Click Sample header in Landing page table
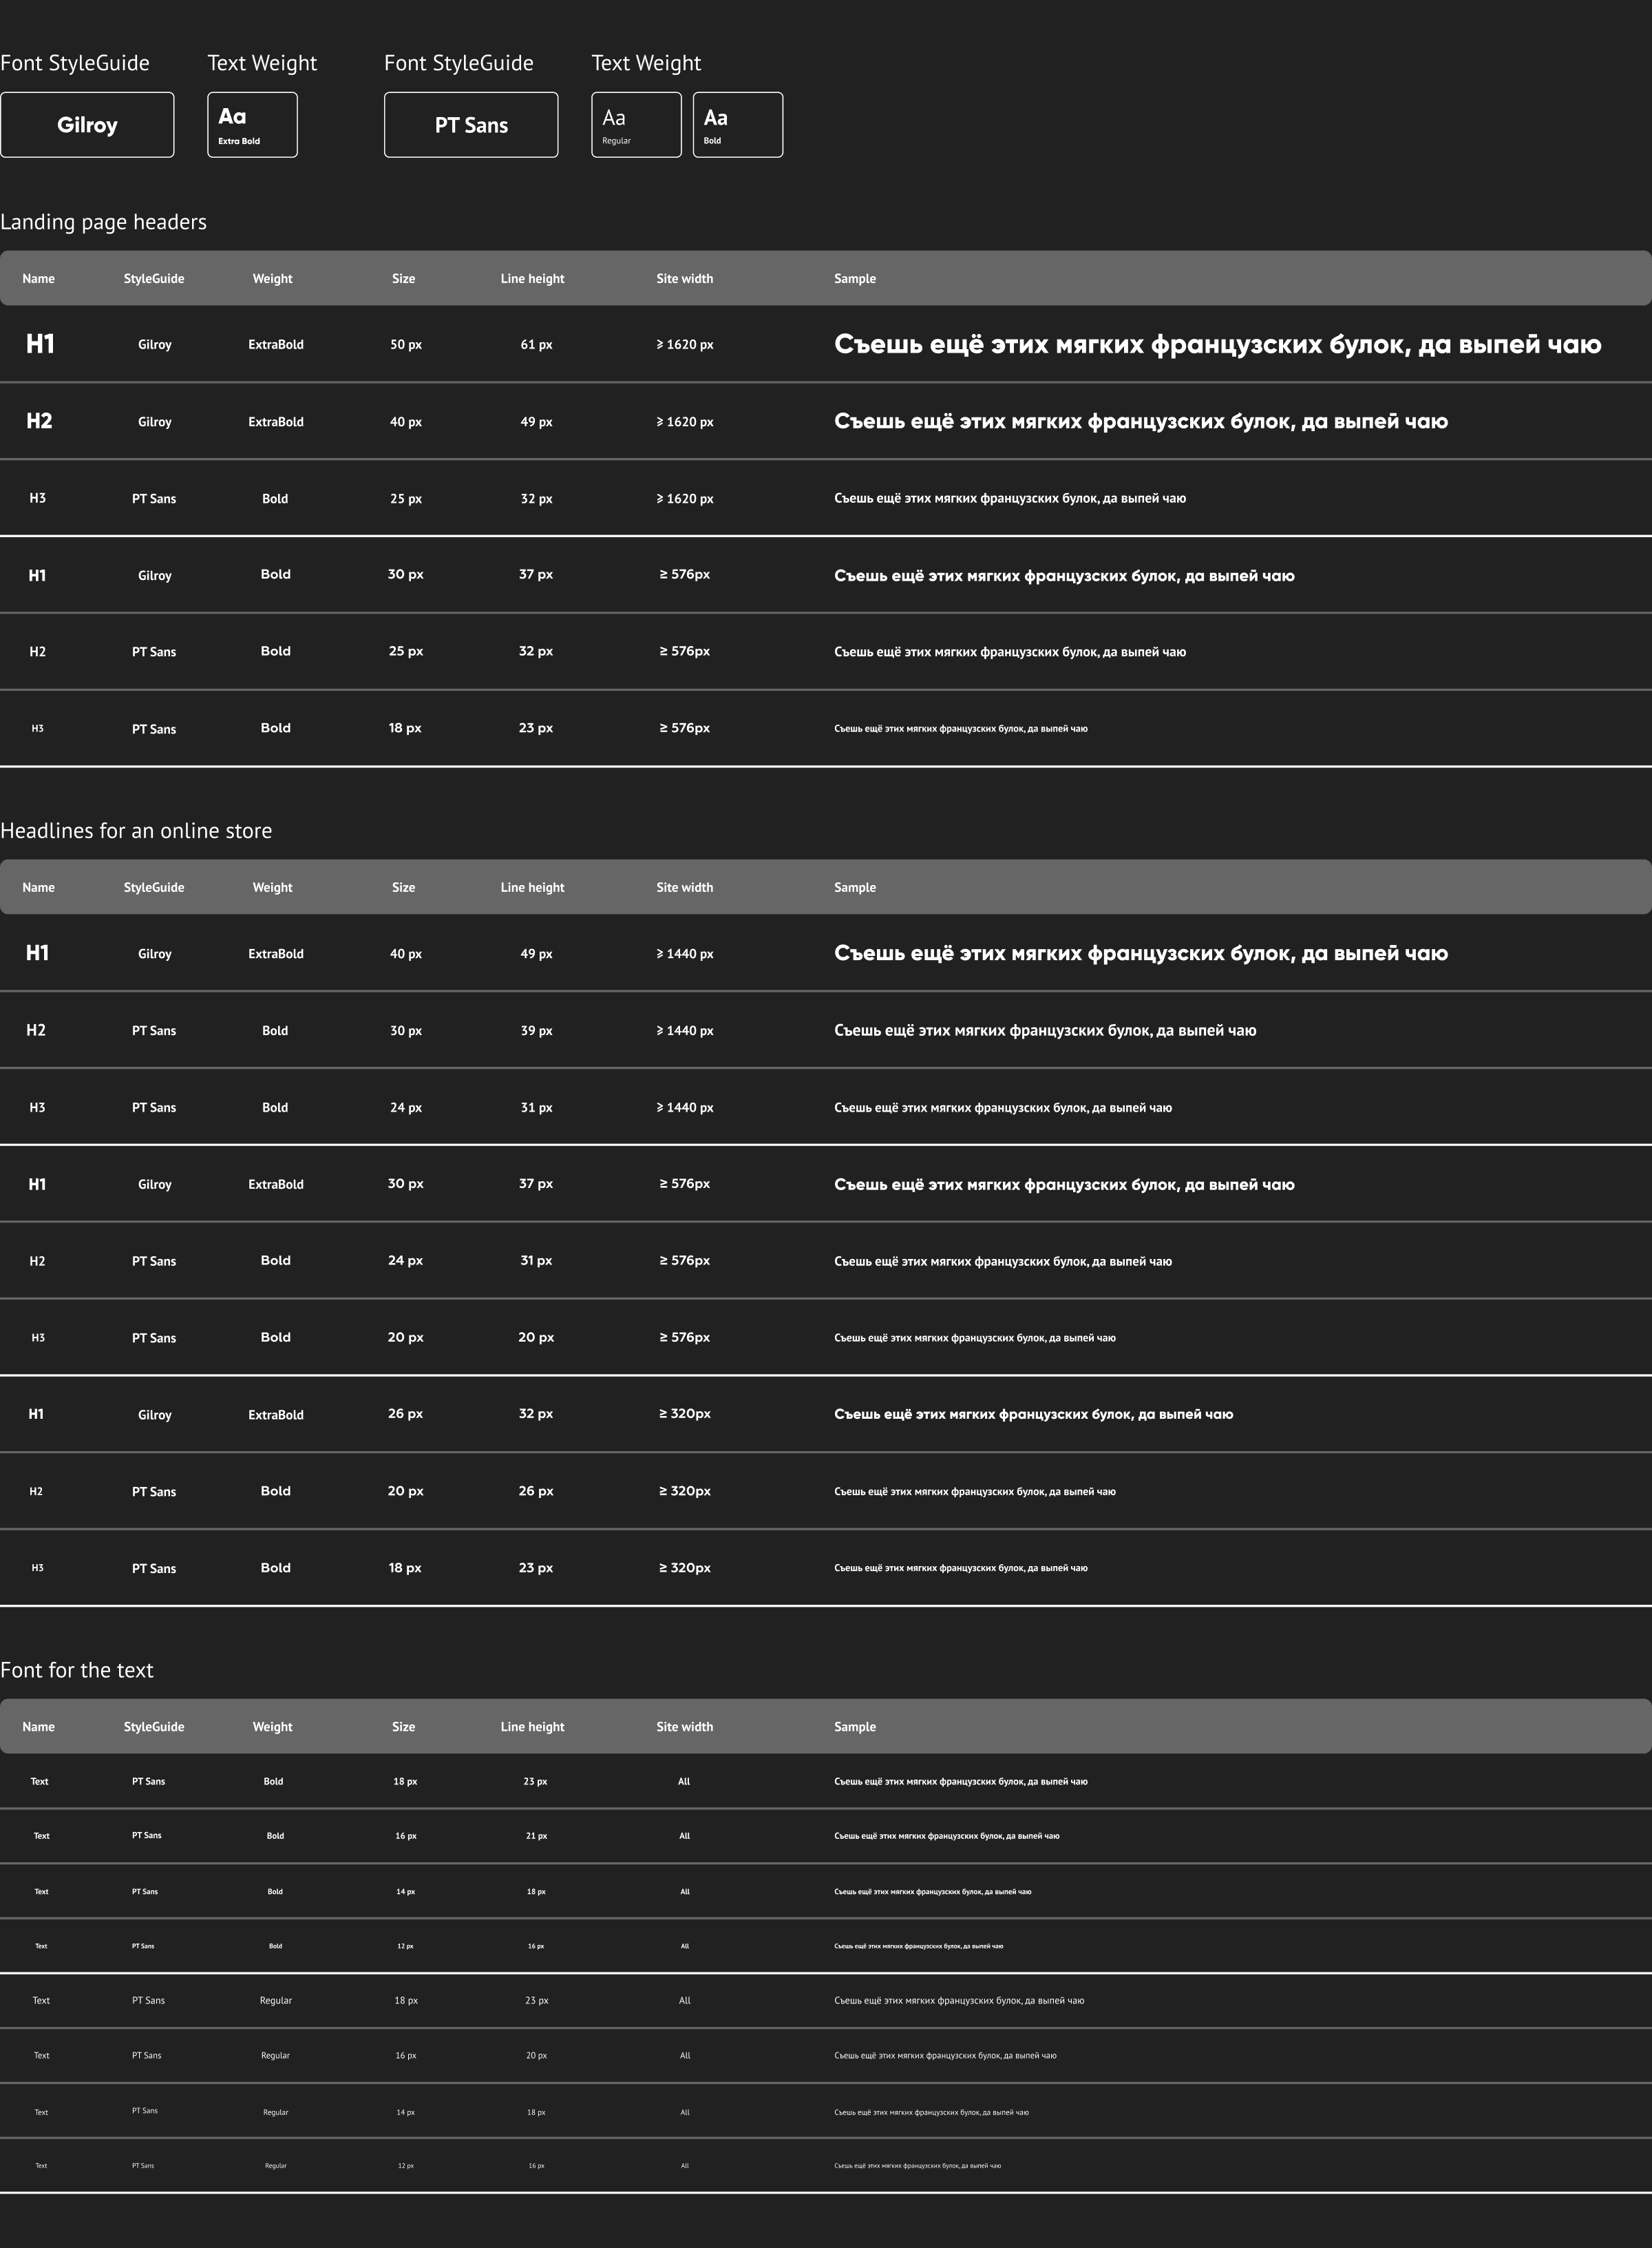 (x=855, y=279)
